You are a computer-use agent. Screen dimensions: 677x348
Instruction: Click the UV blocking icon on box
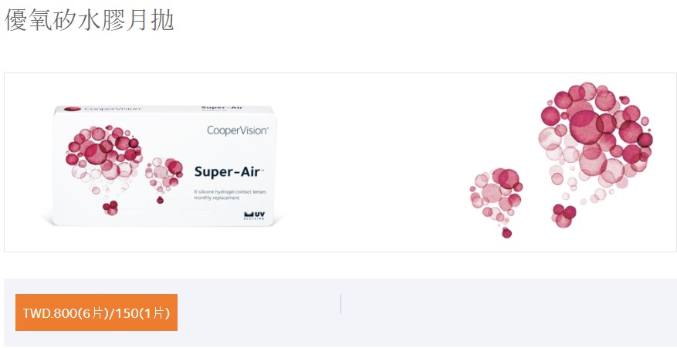point(255,213)
